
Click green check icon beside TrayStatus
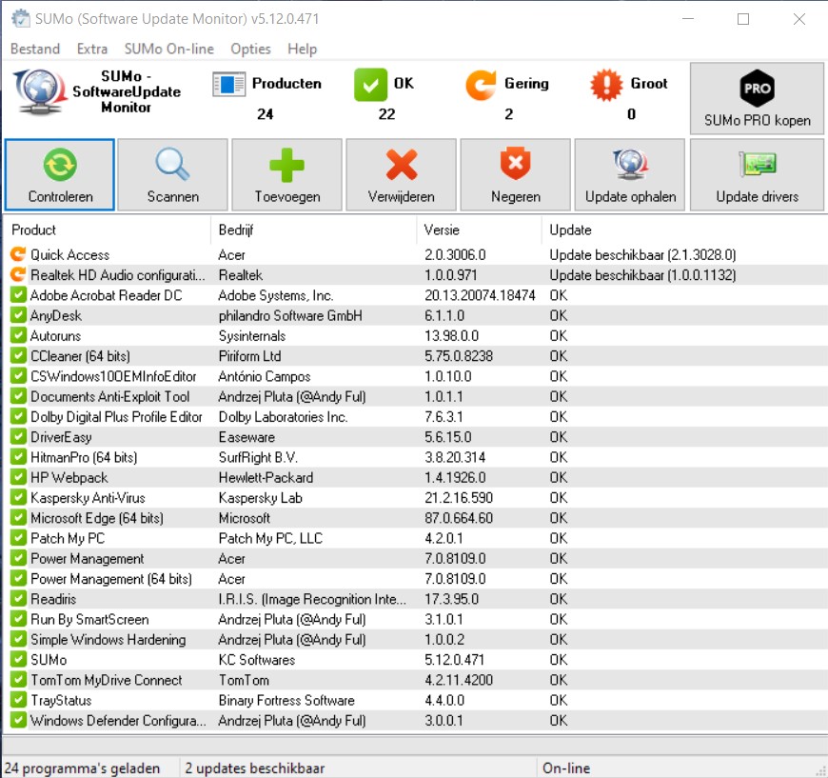[x=18, y=700]
